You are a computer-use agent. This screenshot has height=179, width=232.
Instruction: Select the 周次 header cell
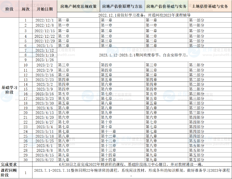click(25, 9)
